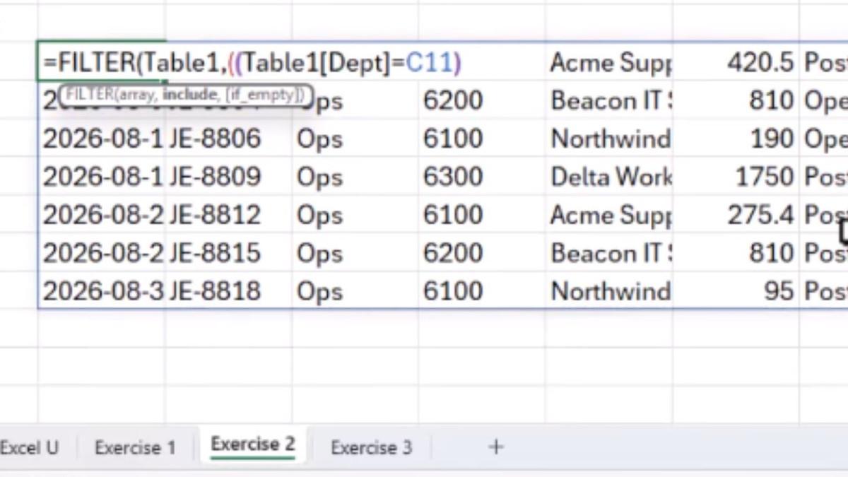The image size is (848, 477).
Task: Click date cell 2026-08-2 beside JE-8812
Action: point(102,215)
